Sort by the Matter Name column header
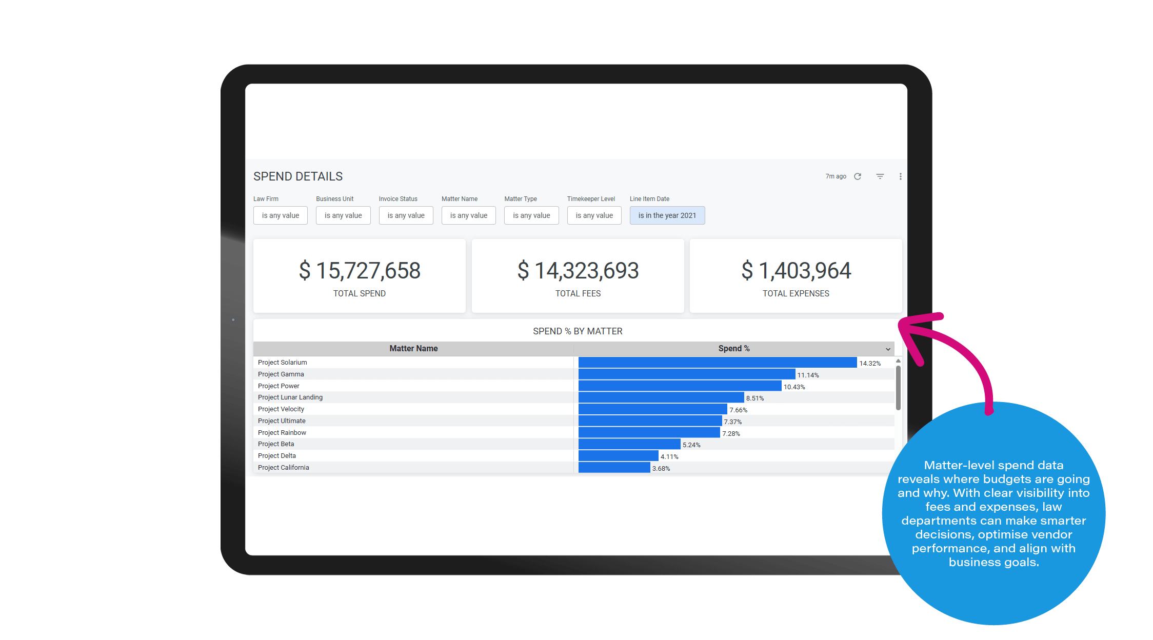Viewport: 1153px width, 640px height. pyautogui.click(x=413, y=349)
